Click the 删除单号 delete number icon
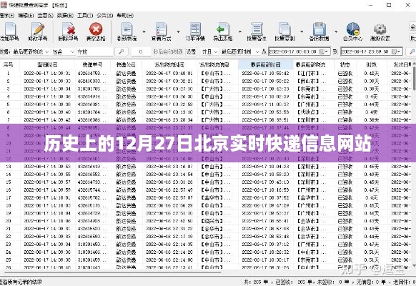 click(69, 32)
